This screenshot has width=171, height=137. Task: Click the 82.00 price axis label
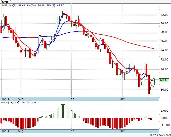coord(164,15)
